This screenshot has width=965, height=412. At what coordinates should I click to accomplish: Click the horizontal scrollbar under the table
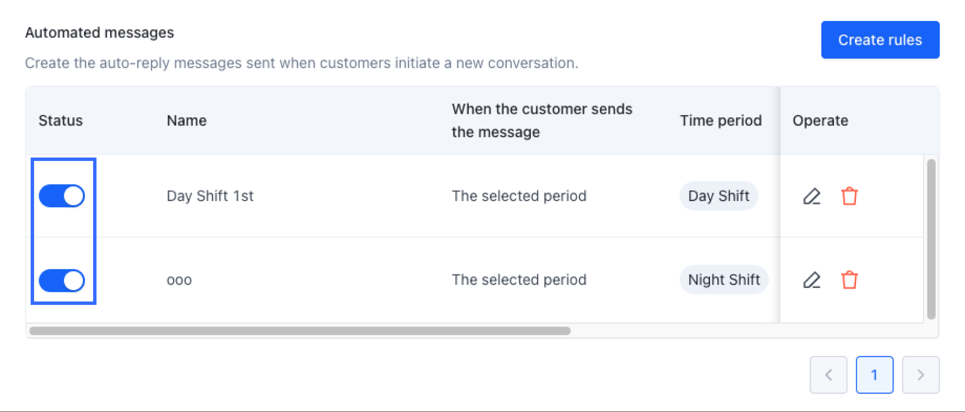300,331
